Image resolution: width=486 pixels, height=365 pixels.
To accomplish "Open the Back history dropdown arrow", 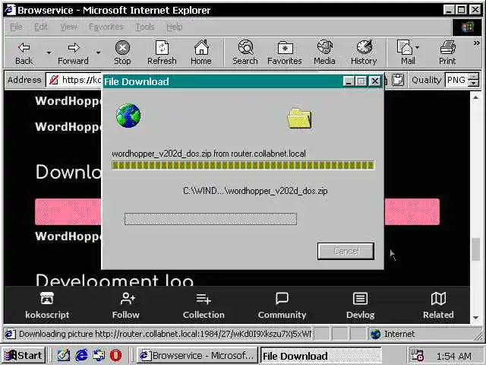I will coord(49,52).
